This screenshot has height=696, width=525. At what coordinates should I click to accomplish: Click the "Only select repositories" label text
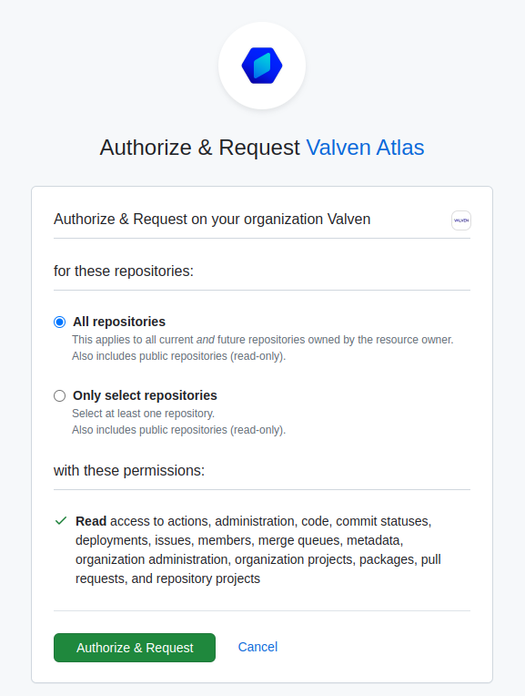pos(145,395)
